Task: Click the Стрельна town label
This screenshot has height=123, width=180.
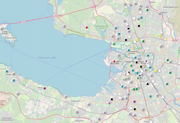Action: tap(75, 101)
